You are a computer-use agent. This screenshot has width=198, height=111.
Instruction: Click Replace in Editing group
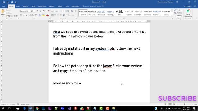(x=179, y=13)
